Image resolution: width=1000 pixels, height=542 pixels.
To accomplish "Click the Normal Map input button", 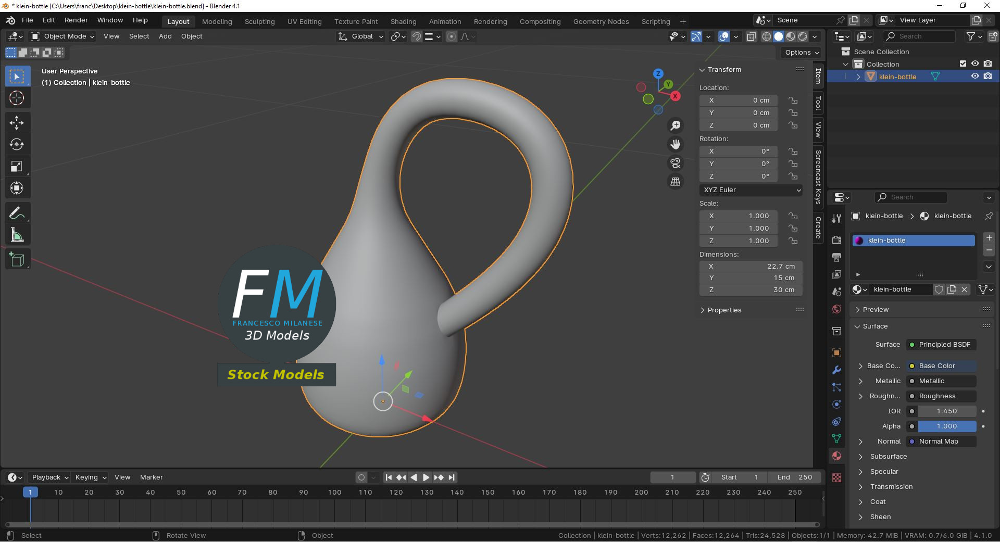I will (x=942, y=442).
